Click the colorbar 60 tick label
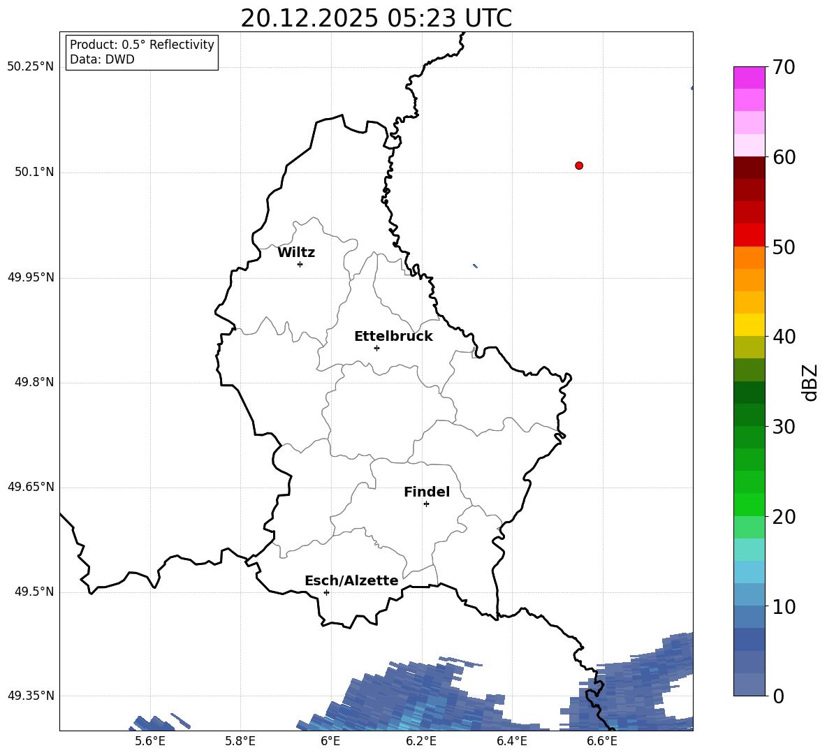Image resolution: width=827 pixels, height=755 pixels. point(784,157)
